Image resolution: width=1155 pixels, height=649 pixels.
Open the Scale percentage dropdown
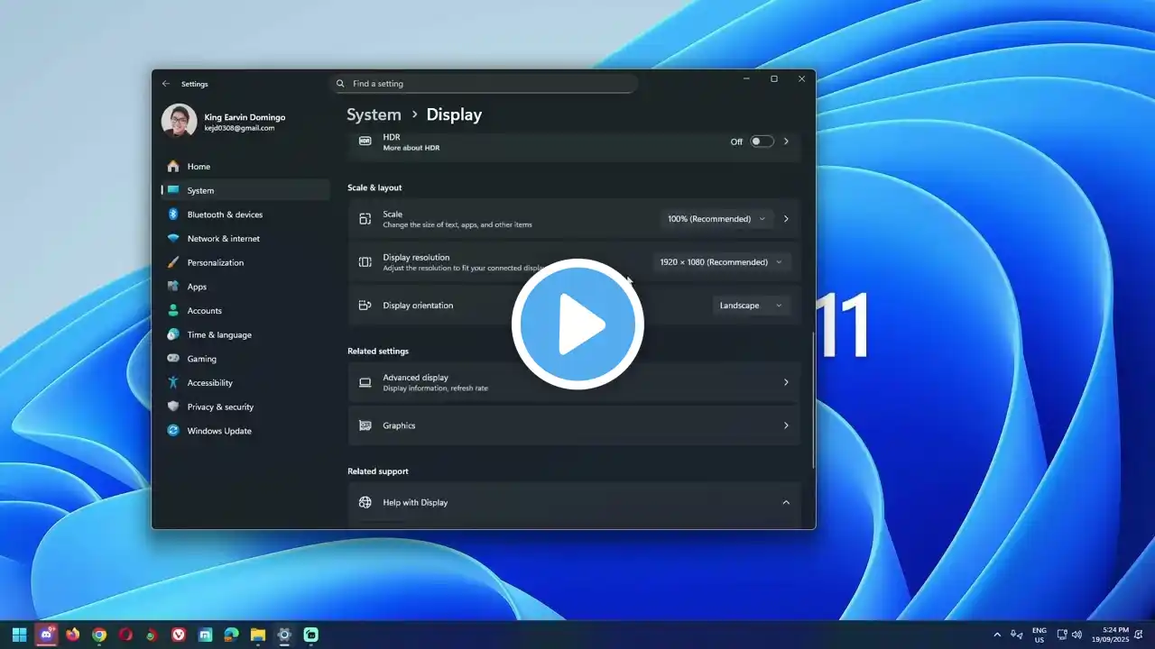(716, 219)
